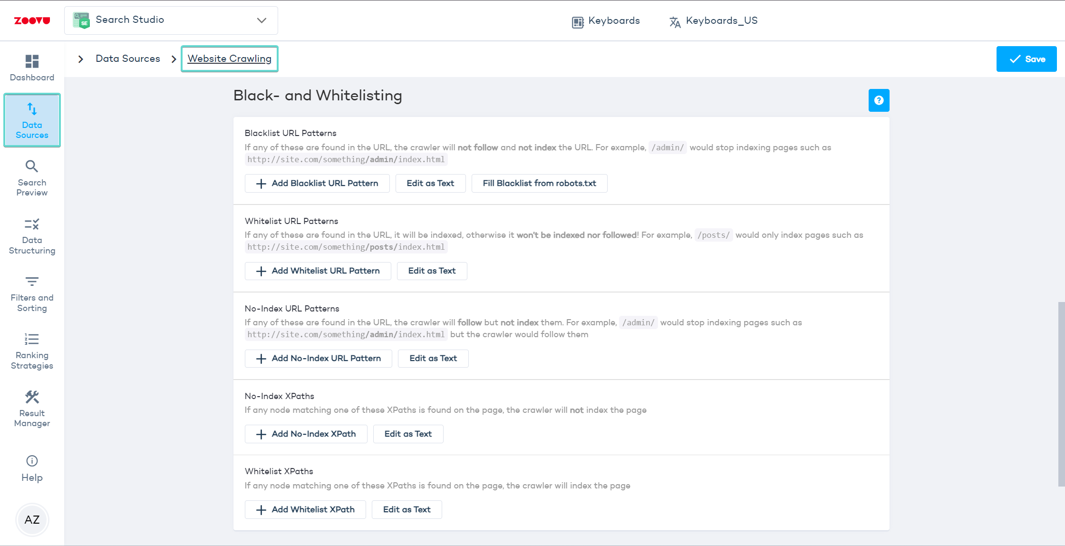The height and width of the screenshot is (546, 1065).
Task: Open Filters and Sorting section
Action: (32, 293)
